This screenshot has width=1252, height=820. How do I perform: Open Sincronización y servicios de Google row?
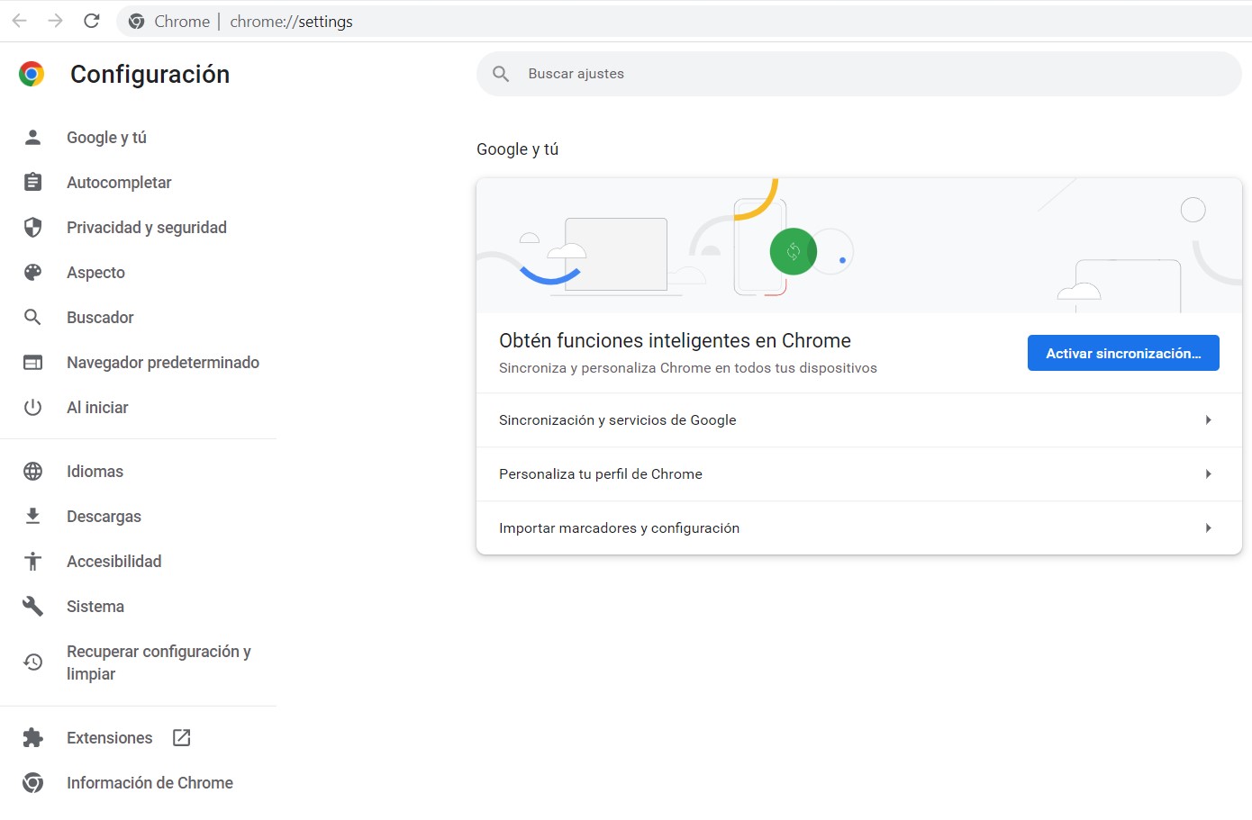pyautogui.click(x=859, y=420)
